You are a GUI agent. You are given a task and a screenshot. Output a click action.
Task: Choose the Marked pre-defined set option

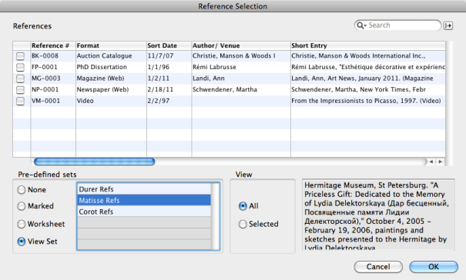tap(22, 206)
